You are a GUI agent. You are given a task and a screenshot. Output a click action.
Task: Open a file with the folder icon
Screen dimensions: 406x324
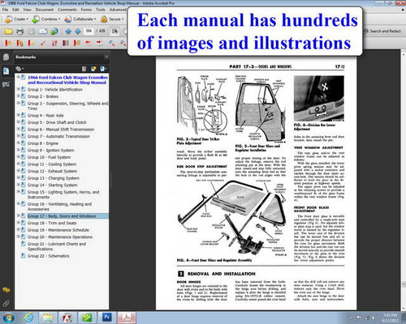click(8, 32)
